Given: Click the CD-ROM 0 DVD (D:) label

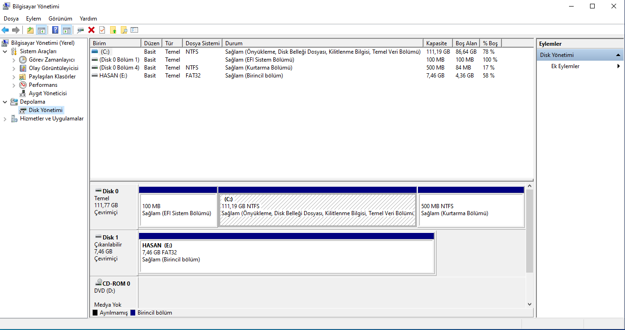Looking at the screenshot, I should click(114, 293).
